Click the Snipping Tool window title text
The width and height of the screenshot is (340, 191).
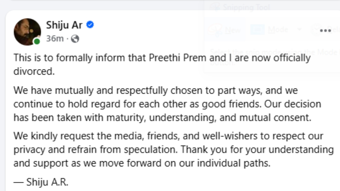[x=246, y=7]
